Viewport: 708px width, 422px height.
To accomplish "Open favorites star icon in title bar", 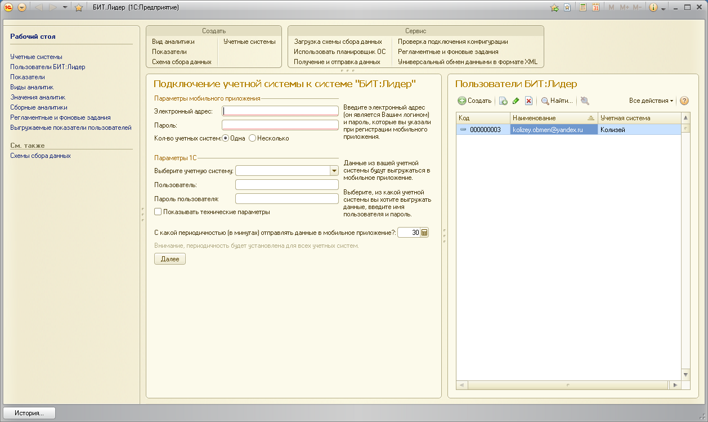I will pos(79,7).
